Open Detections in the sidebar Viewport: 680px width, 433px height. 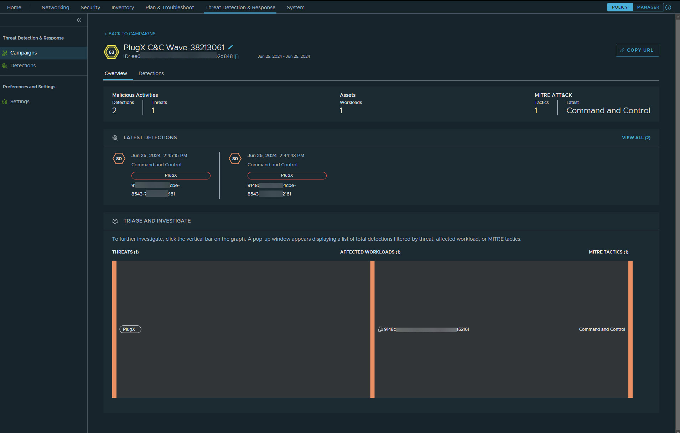tap(43, 66)
